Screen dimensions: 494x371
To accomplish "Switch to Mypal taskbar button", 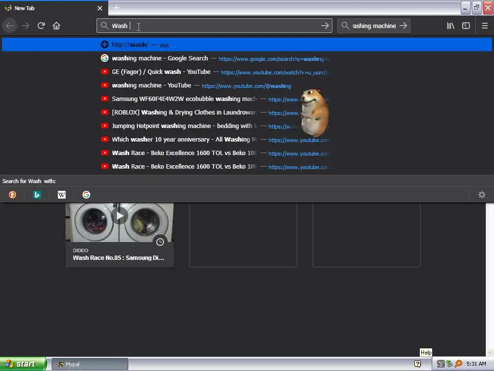I will pos(90,364).
